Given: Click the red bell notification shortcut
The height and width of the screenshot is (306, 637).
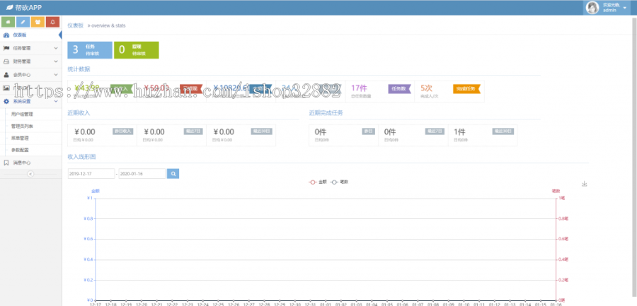Looking at the screenshot, I should (x=52, y=22).
